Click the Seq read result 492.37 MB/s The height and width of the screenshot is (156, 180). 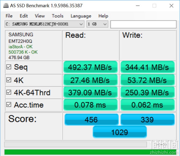91,67
